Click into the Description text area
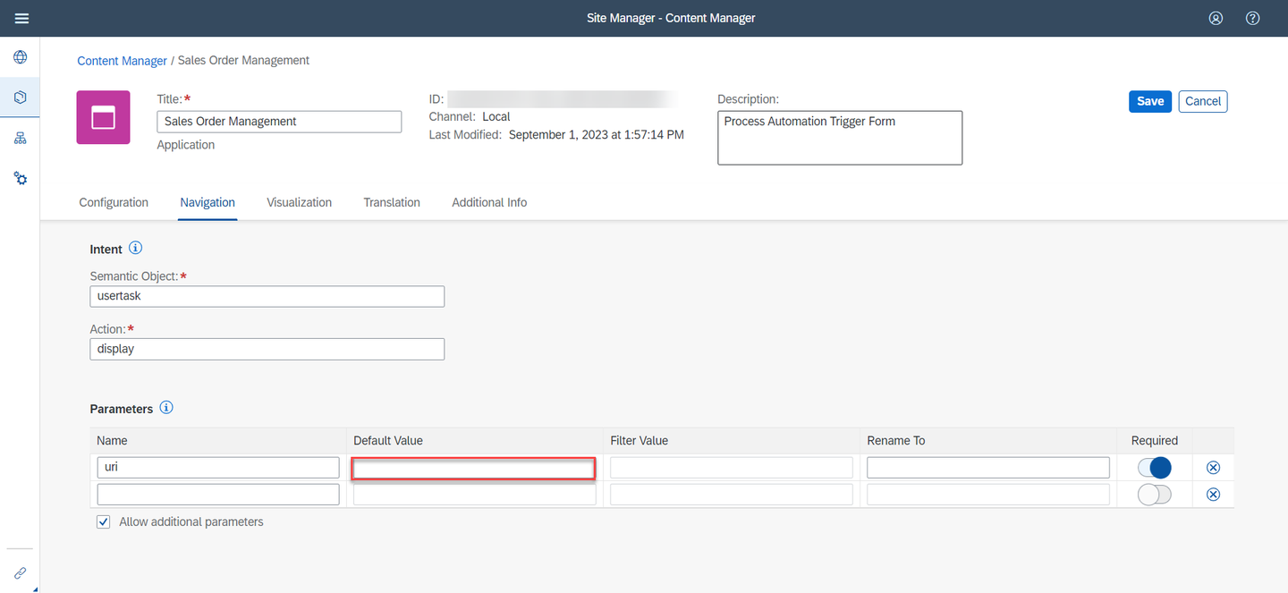 [840, 138]
